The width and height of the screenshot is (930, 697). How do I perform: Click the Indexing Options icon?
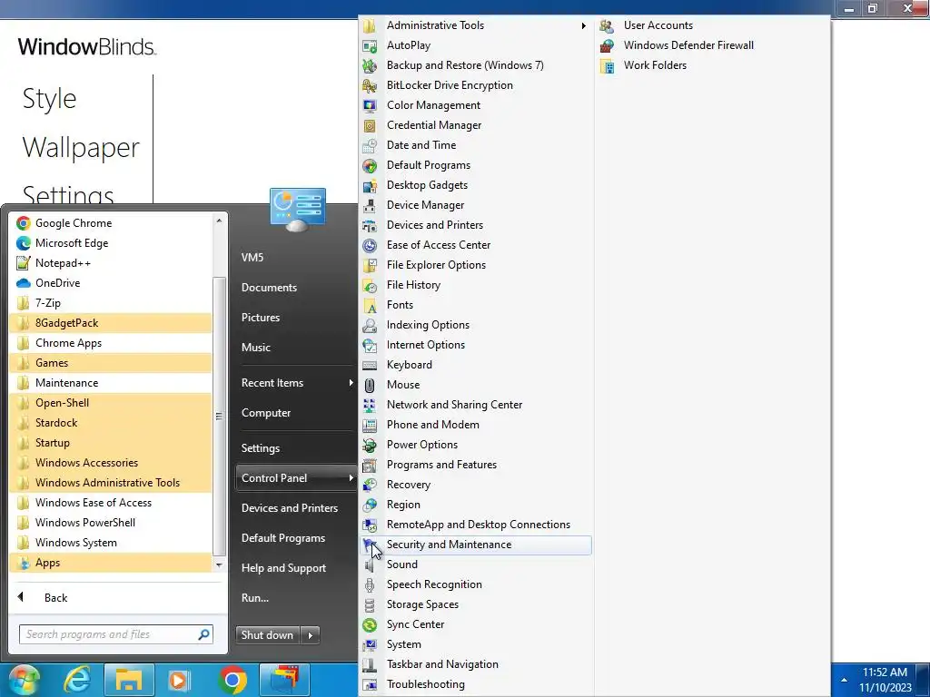pyautogui.click(x=370, y=326)
